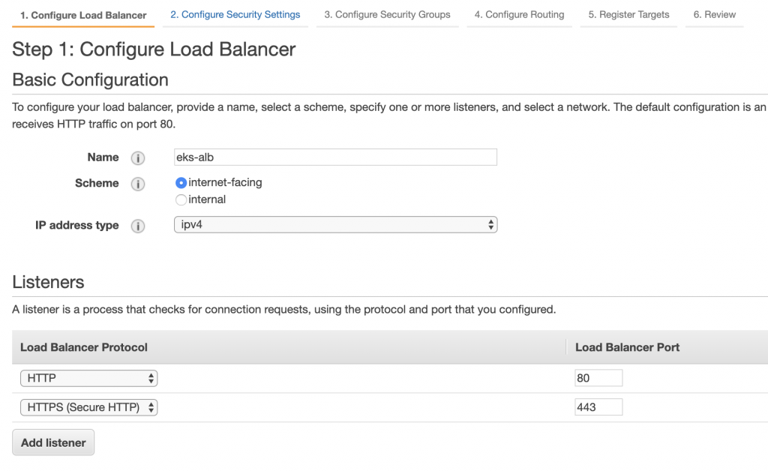
Task: Select the Configure Load Balancer tab
Action: tap(83, 15)
